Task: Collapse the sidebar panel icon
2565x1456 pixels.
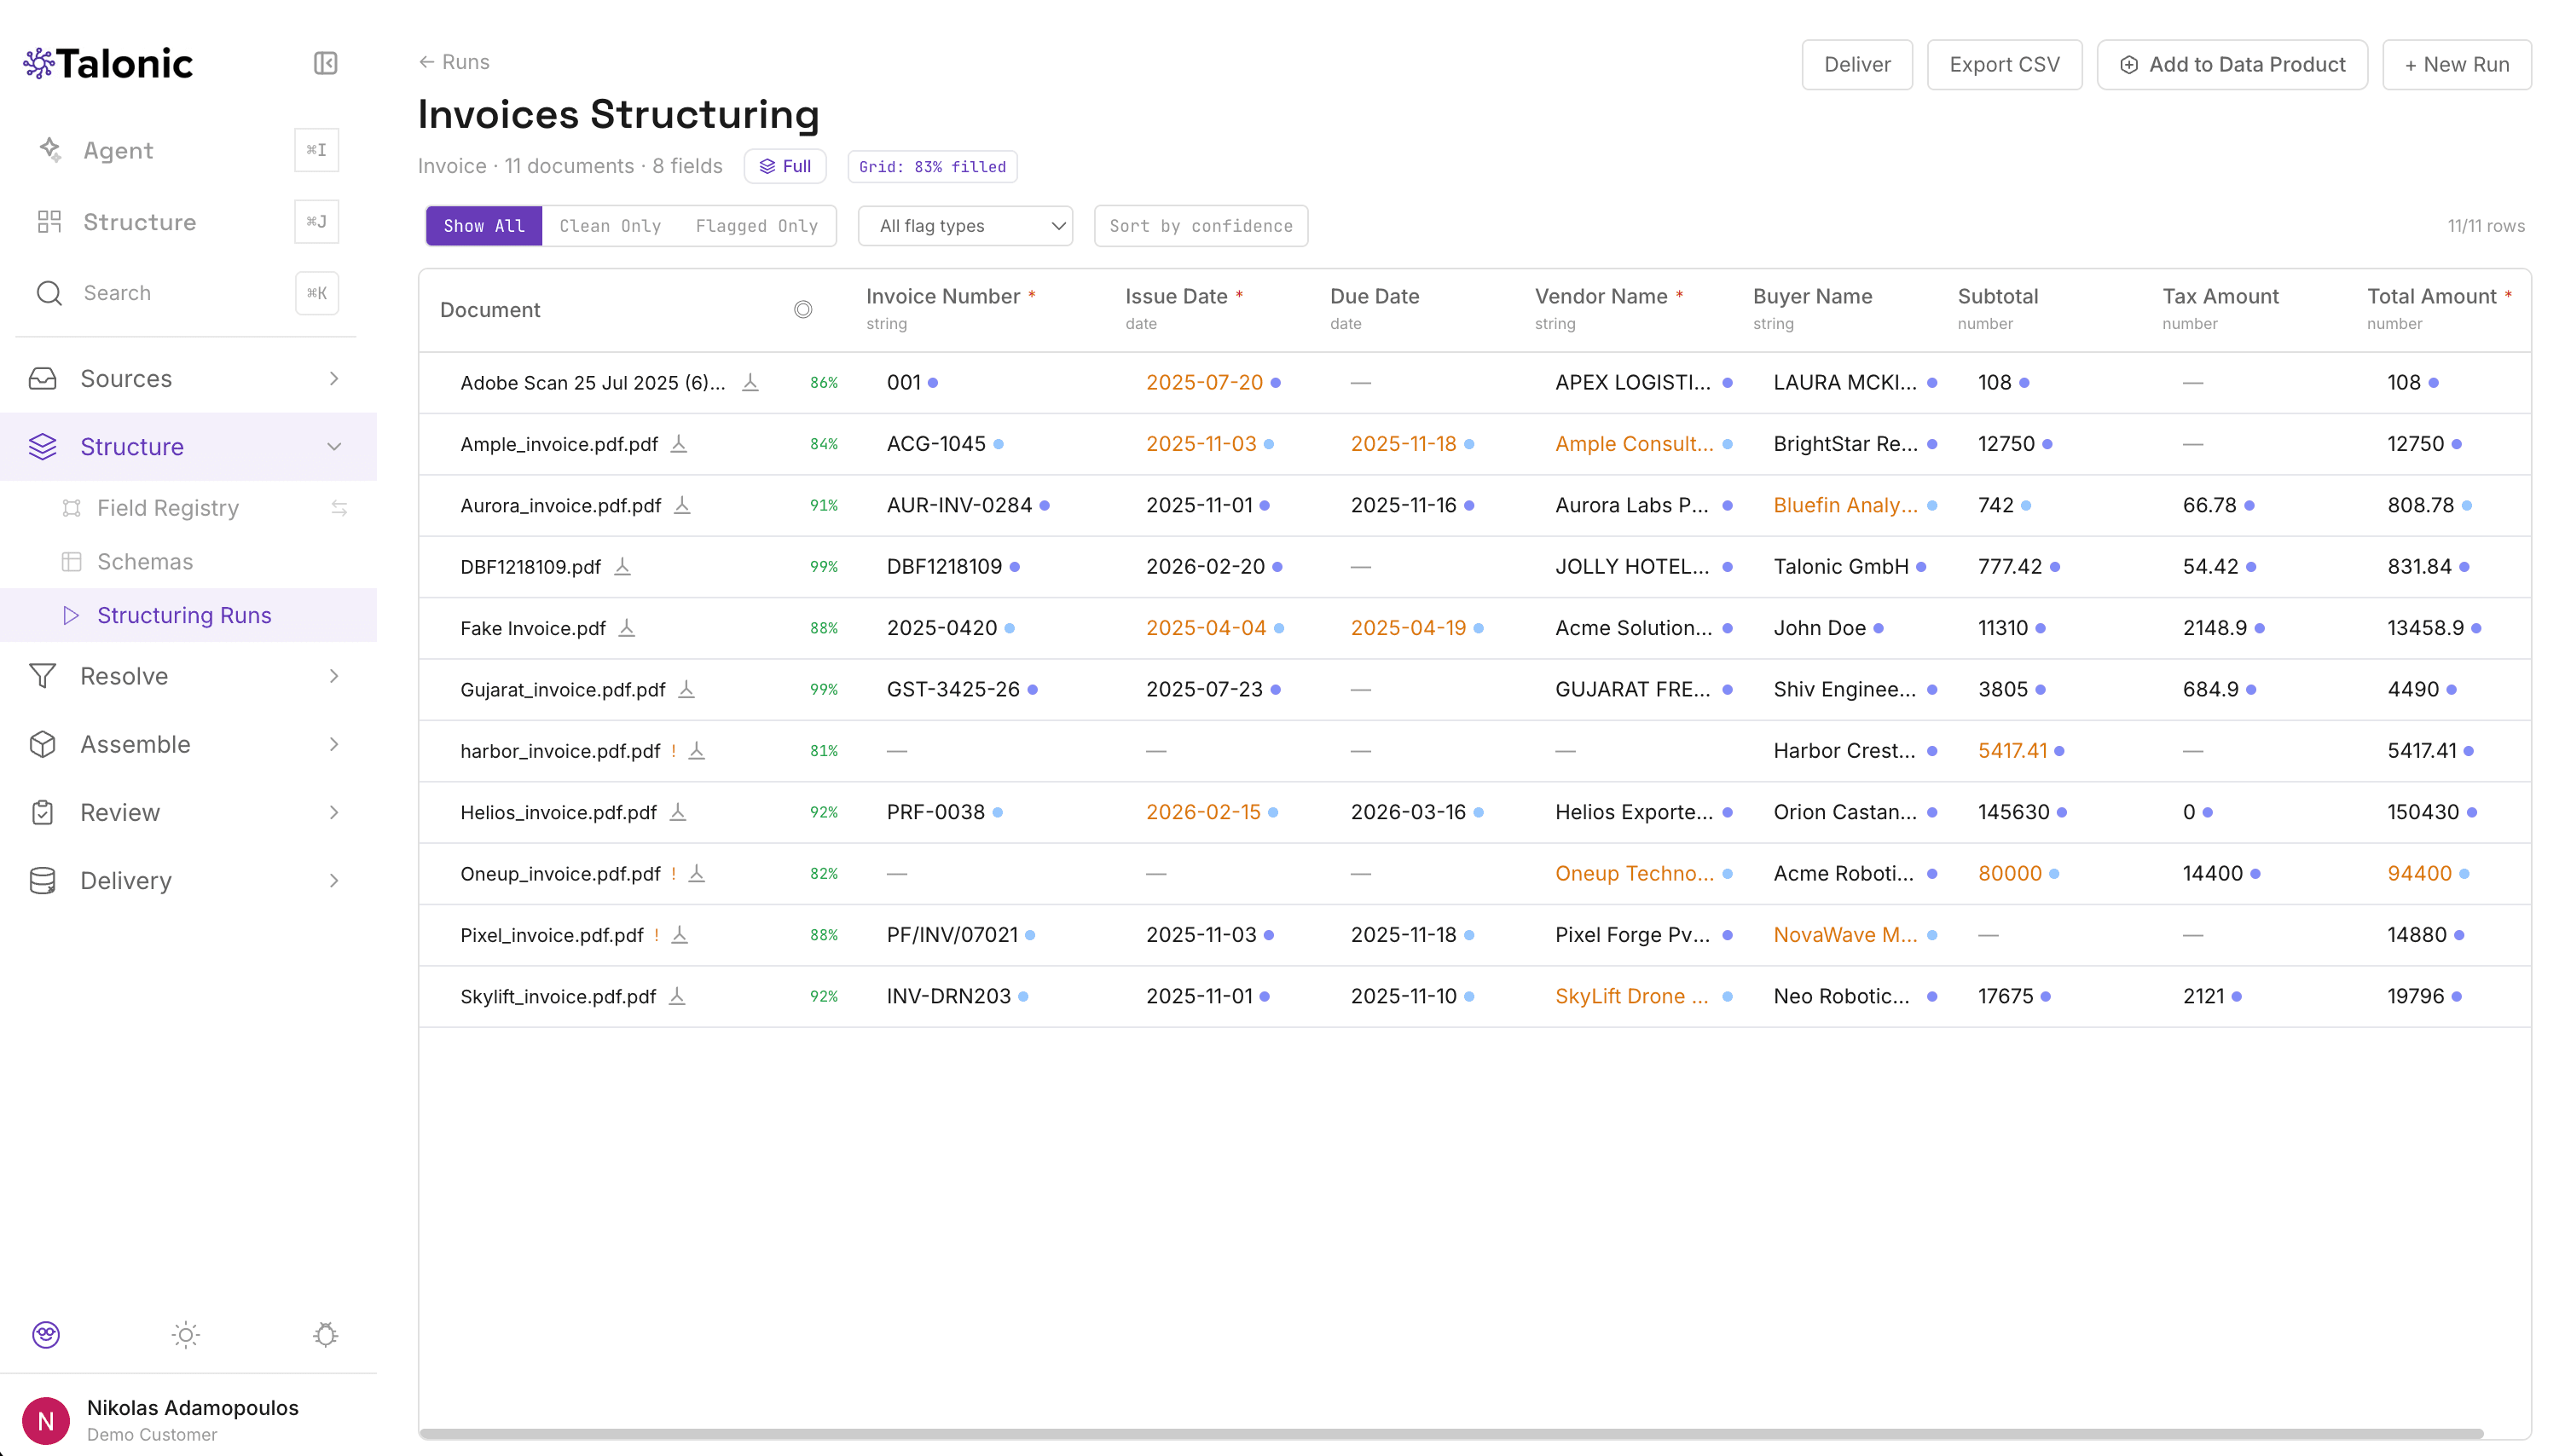Action: (325, 63)
